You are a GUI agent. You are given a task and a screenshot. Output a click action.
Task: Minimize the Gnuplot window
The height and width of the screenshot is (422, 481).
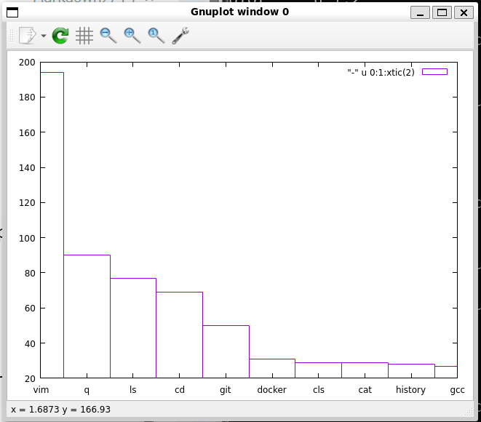(x=420, y=12)
